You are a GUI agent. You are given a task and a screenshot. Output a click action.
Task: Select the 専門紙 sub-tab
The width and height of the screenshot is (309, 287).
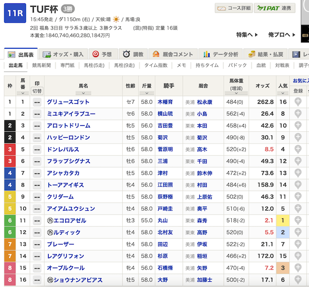click(x=68, y=65)
